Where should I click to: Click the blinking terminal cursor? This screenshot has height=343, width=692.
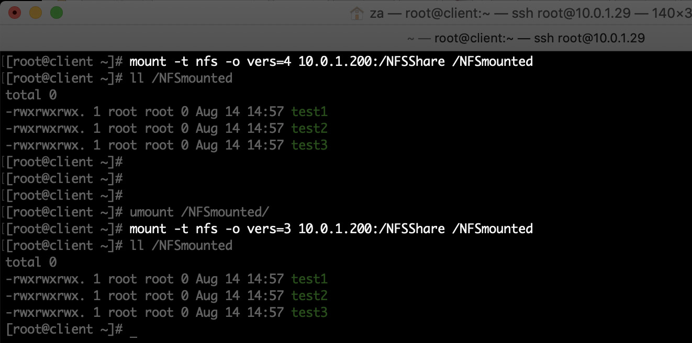[133, 330]
